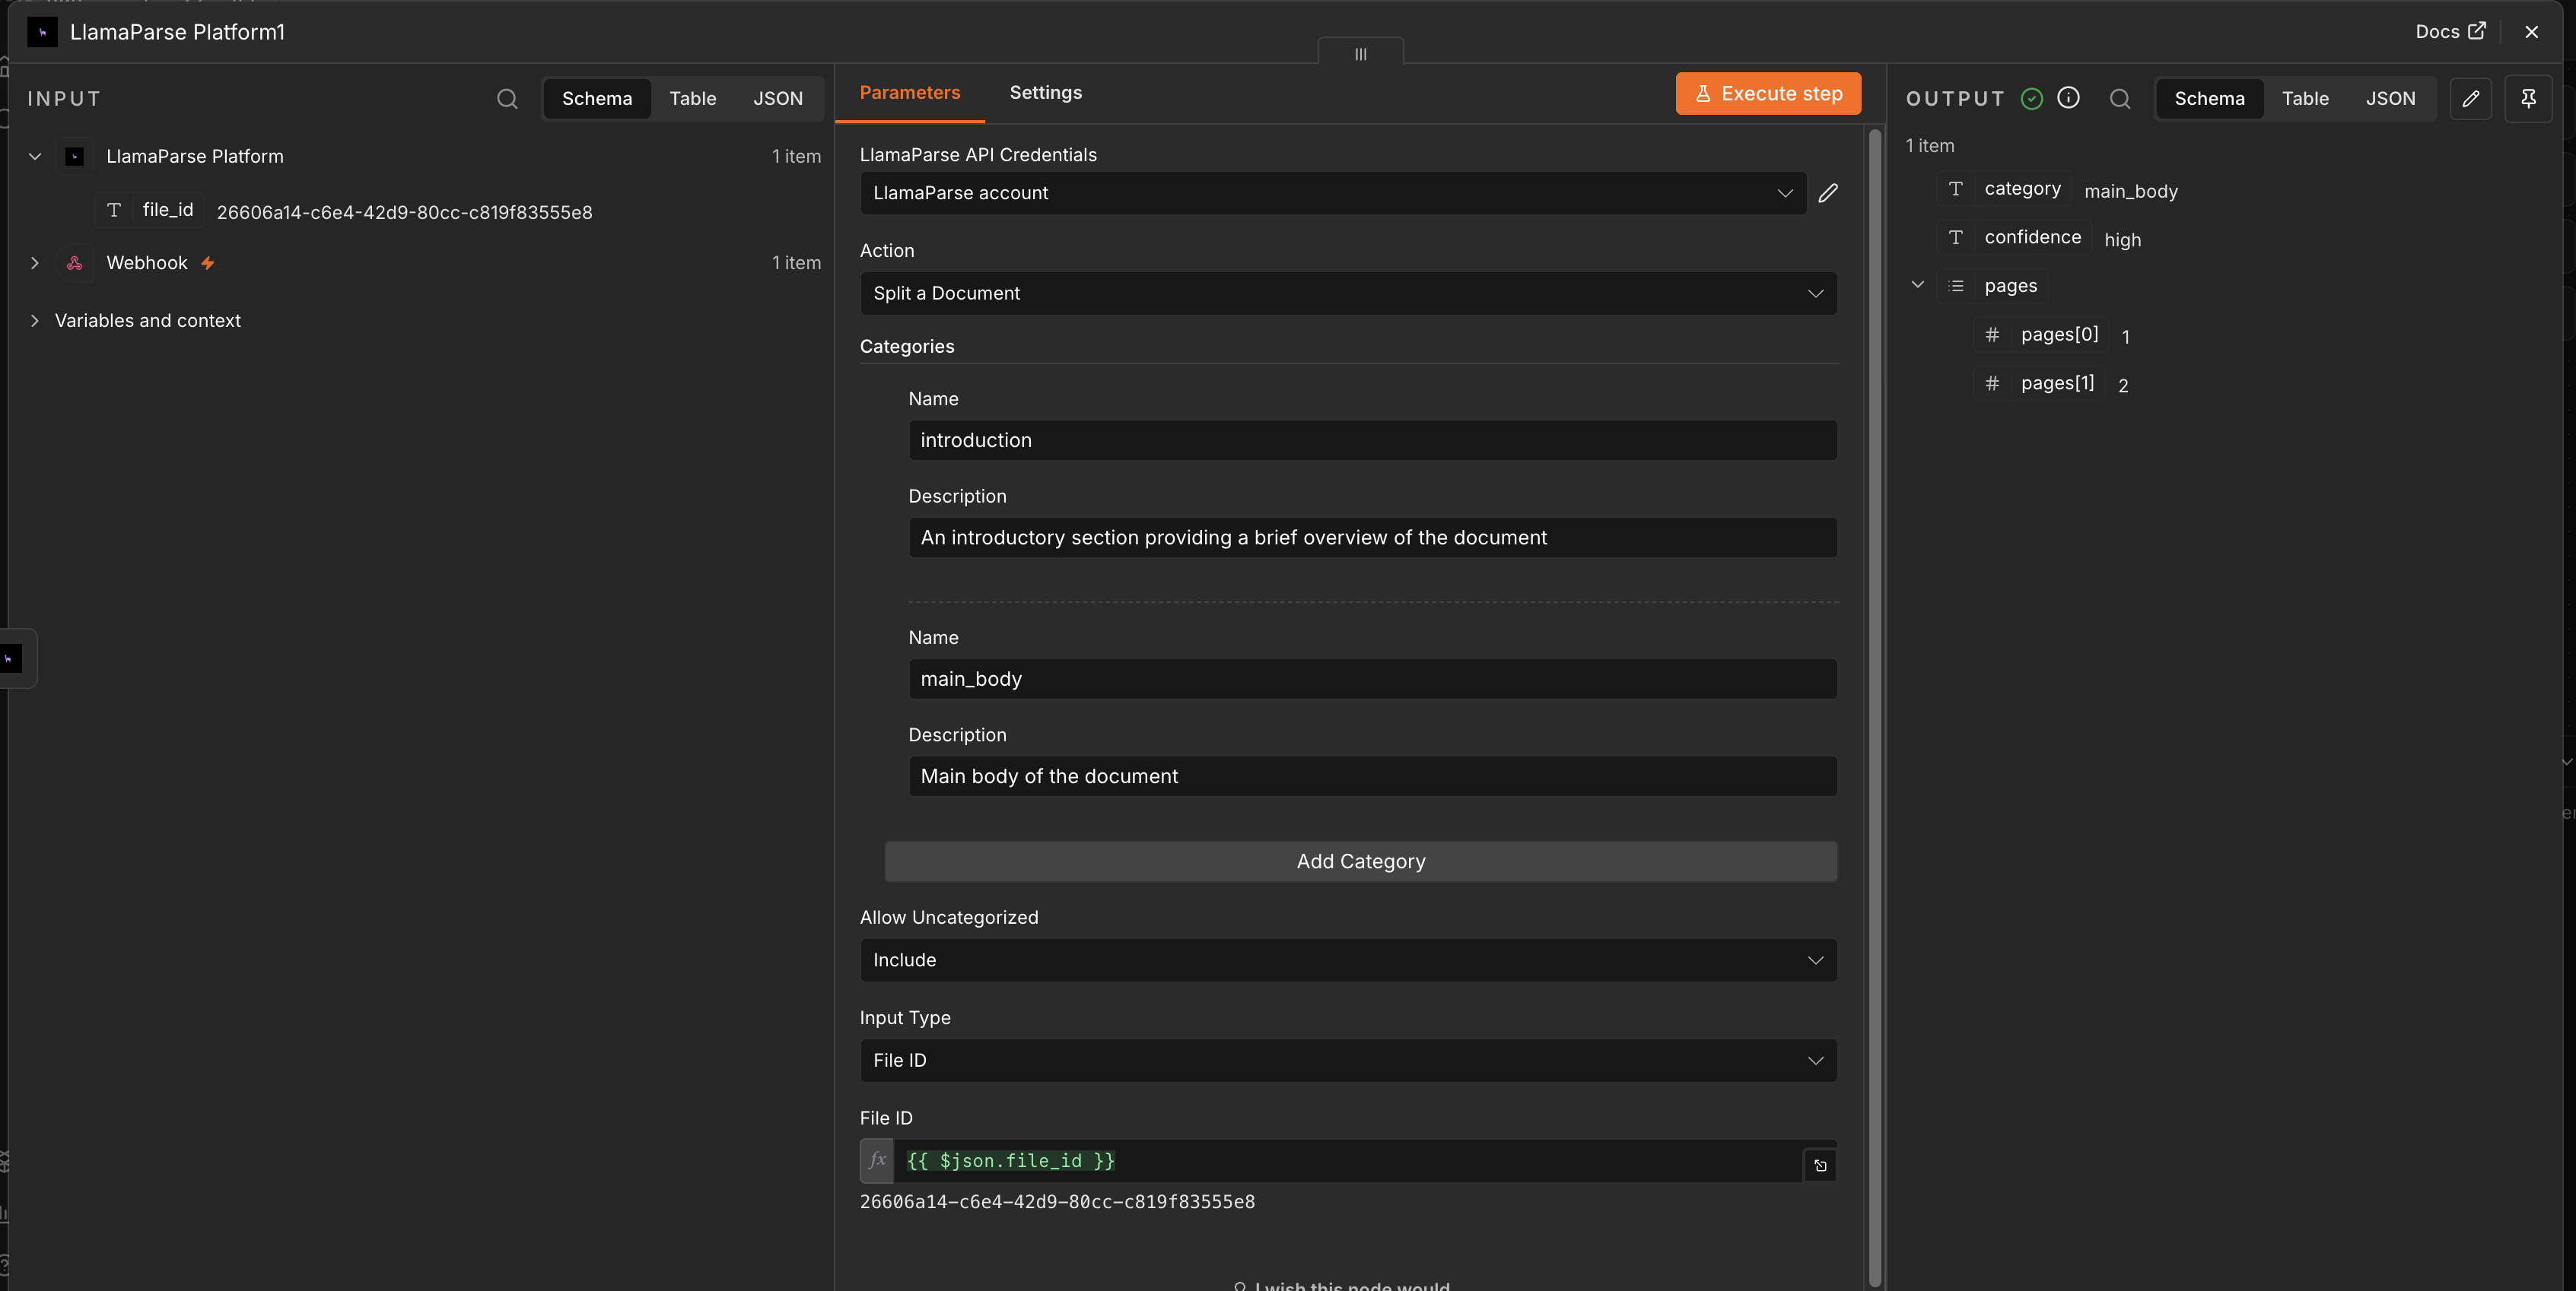Image resolution: width=2576 pixels, height=1291 pixels.
Task: Open the expression editor for File ID
Action: pos(1820,1165)
